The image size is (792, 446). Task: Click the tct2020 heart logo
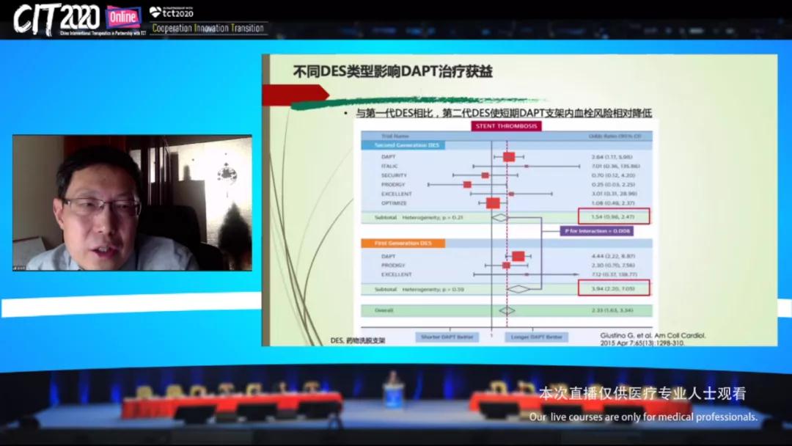tap(155, 12)
